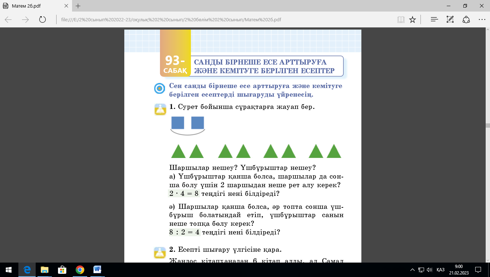The image size is (490, 277).
Task: Click the vertical scrollbar thumb
Action: (x=487, y=126)
